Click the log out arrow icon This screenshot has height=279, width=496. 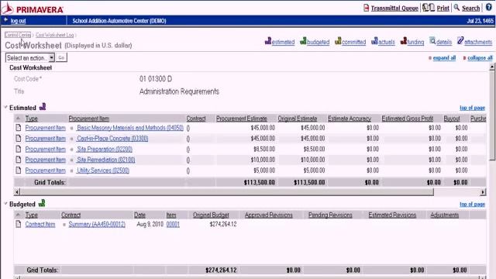pyautogui.click(x=5, y=20)
